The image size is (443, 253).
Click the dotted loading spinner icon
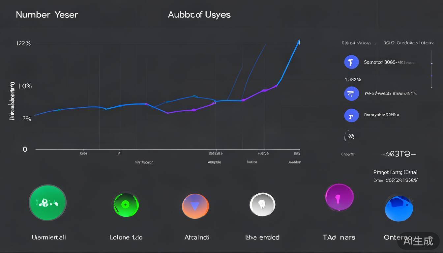(x=350, y=136)
